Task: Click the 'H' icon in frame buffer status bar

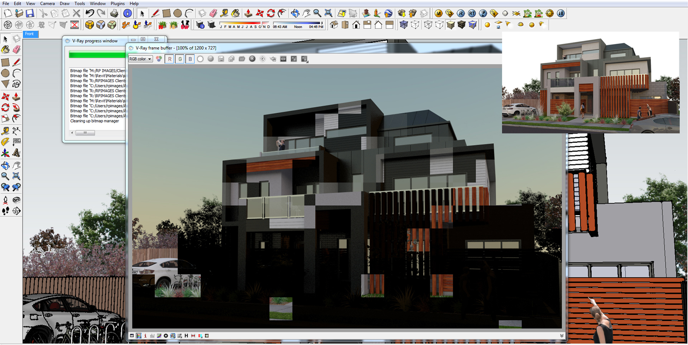Action: 186,336
